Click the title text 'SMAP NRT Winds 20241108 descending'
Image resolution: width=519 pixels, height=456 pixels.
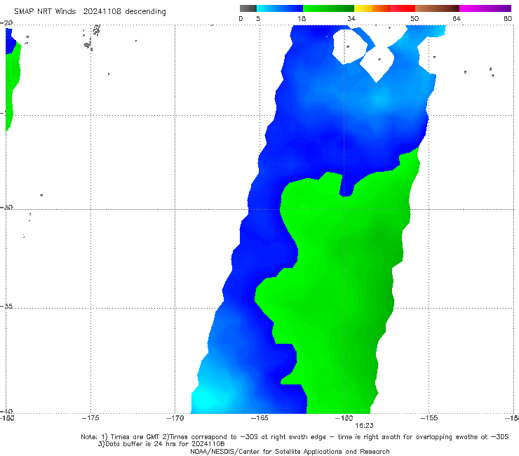(90, 11)
